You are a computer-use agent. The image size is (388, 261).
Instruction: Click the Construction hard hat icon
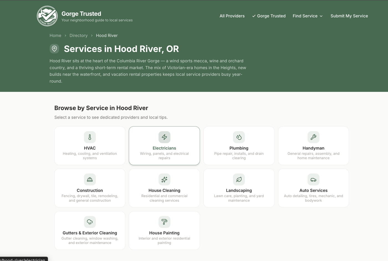(x=90, y=179)
